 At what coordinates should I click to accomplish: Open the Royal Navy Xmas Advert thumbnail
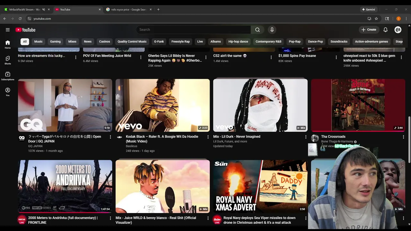point(260,186)
